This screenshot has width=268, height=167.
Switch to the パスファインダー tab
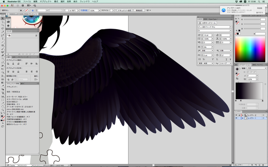coord(23,57)
